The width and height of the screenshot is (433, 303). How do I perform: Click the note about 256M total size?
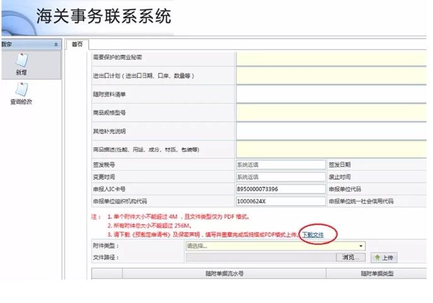click(149, 226)
